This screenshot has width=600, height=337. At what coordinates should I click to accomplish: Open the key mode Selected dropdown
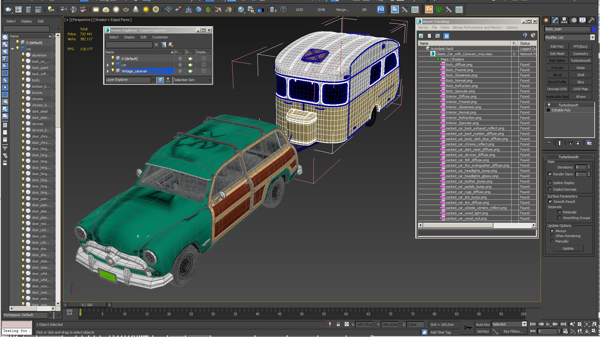[x=524, y=324]
